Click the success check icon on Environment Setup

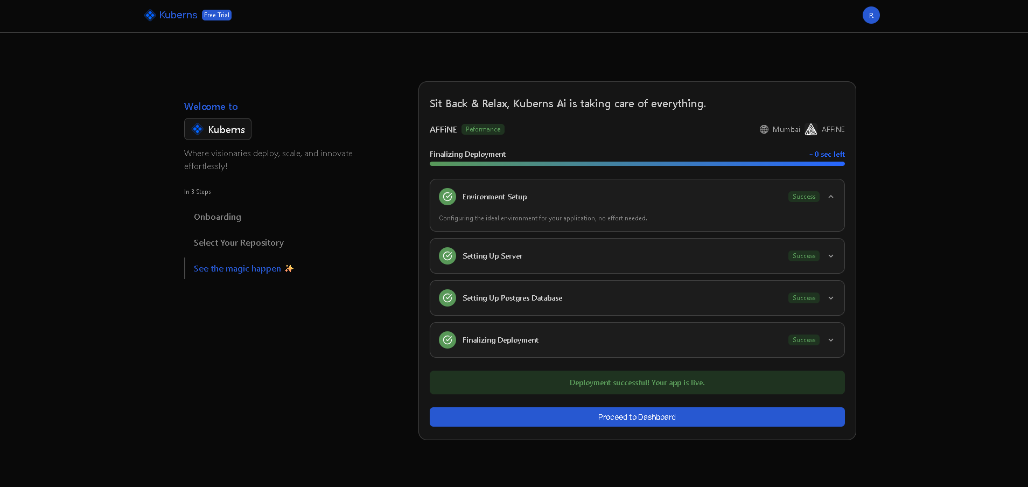447,197
